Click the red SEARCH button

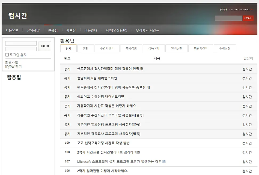(x=248, y=18)
